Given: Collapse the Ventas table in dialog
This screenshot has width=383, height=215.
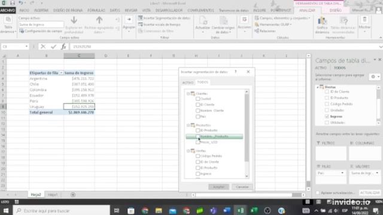Looking at the screenshot, I should [x=189, y=151].
